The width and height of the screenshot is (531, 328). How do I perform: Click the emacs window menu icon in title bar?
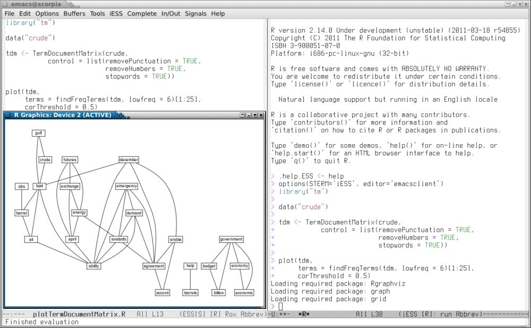(5, 4)
